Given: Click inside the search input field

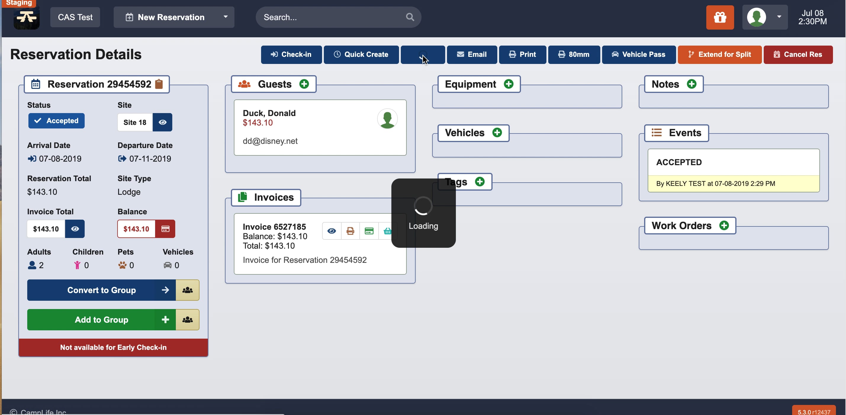Looking at the screenshot, I should point(328,17).
